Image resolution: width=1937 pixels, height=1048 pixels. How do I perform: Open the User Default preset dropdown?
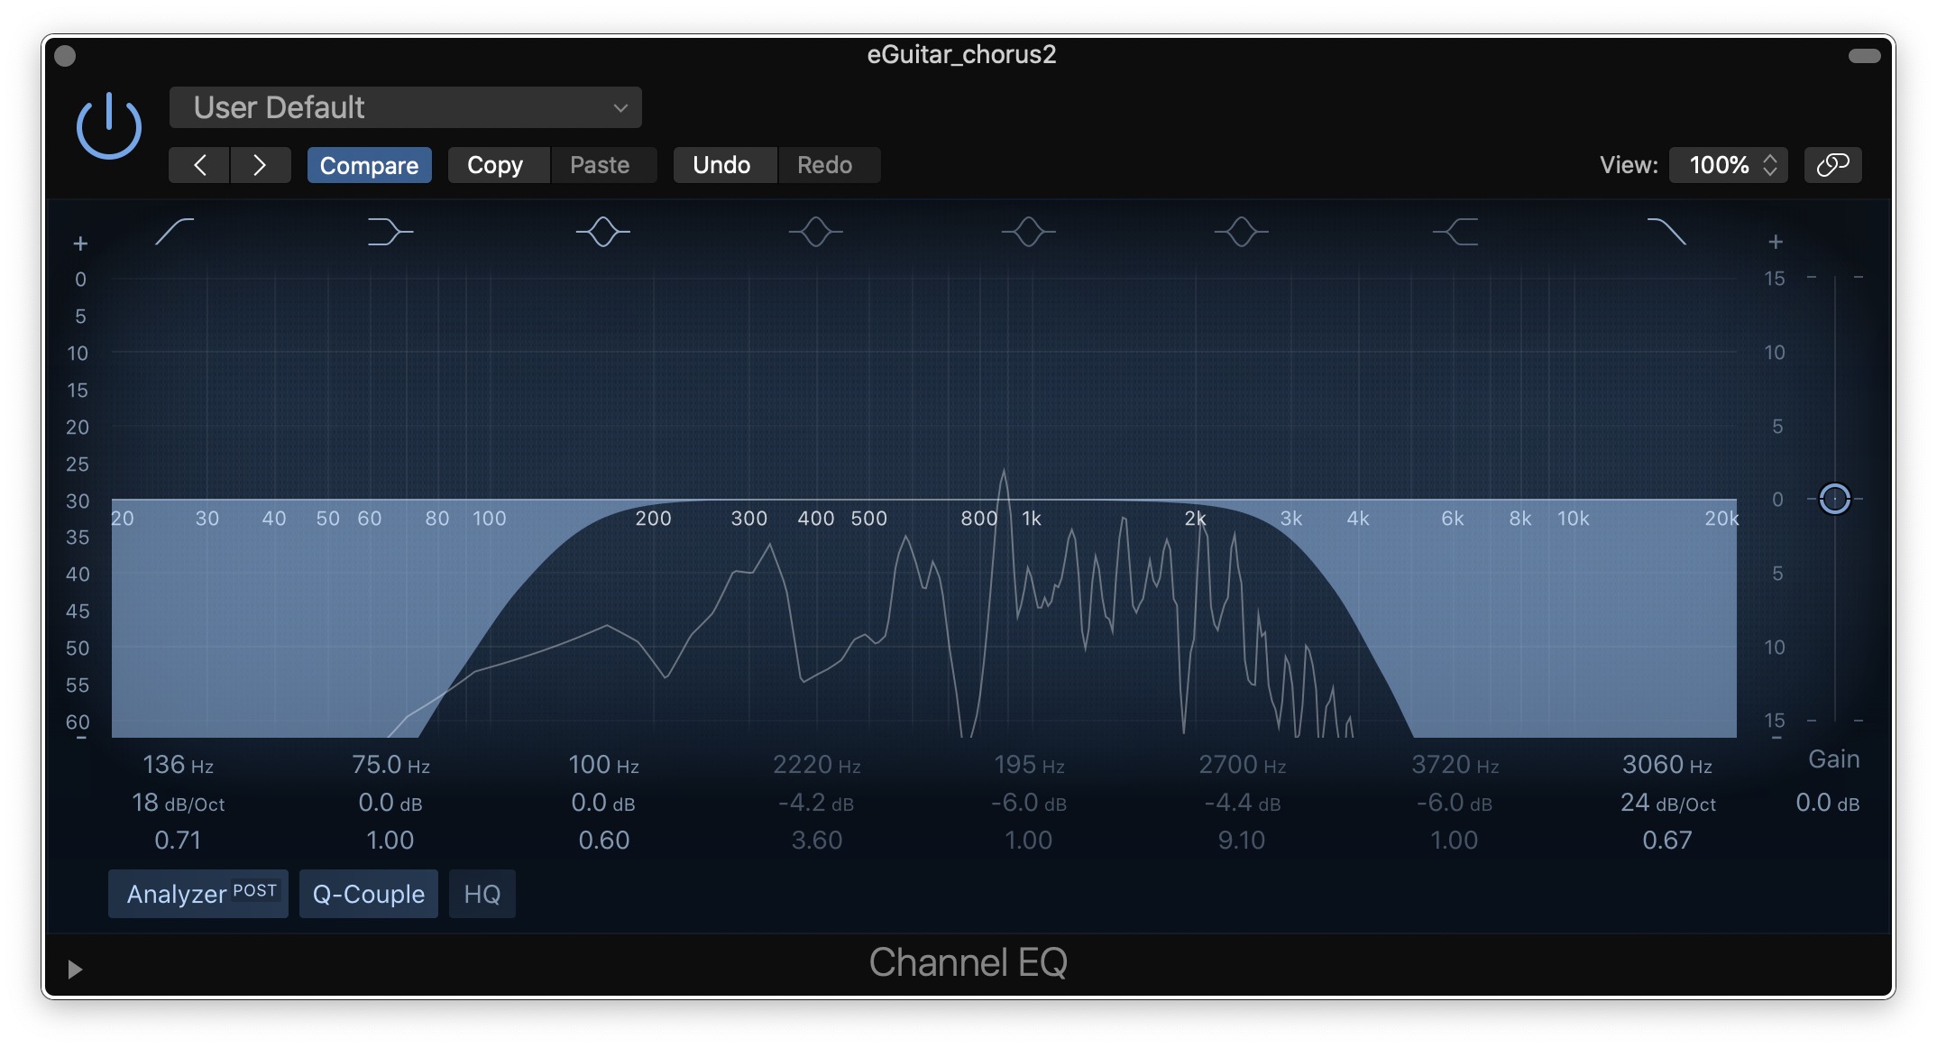(405, 108)
